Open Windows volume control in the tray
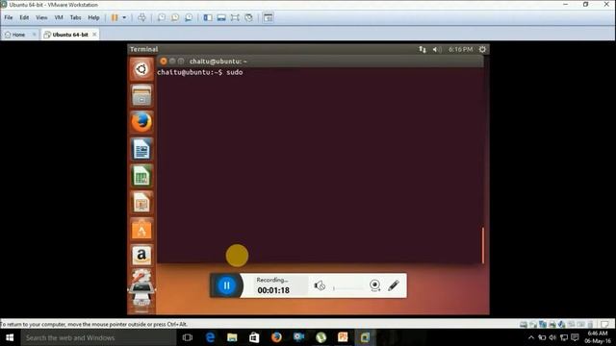616x346 pixels. click(552, 337)
